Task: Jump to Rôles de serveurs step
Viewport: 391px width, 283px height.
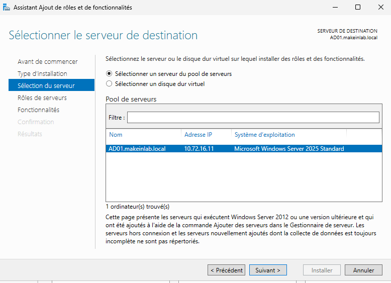Action: click(x=42, y=98)
